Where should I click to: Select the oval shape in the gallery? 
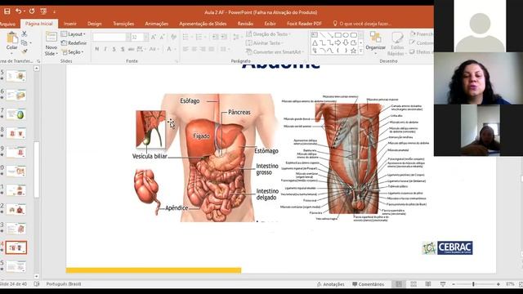(346, 34)
